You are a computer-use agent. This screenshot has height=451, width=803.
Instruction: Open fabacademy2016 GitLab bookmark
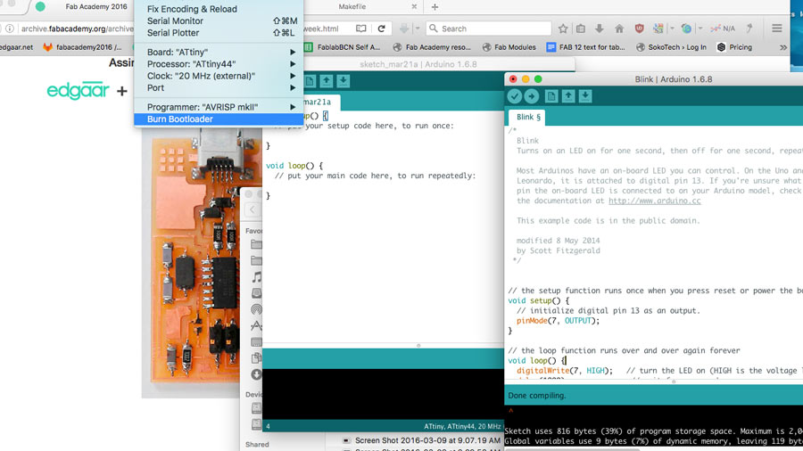pos(82,47)
